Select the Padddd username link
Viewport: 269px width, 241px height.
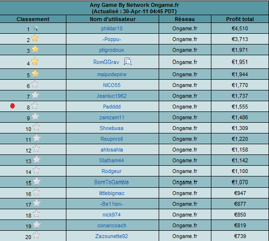(x=112, y=107)
